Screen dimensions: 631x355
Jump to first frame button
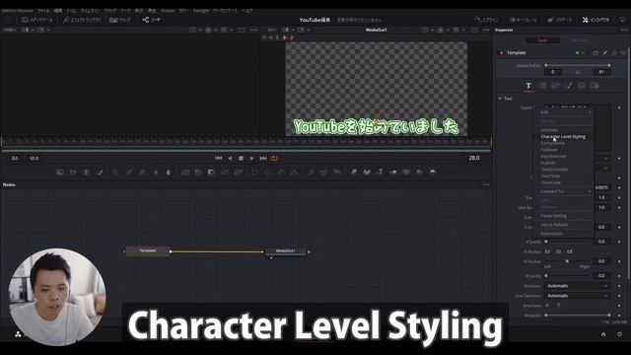tap(219, 158)
